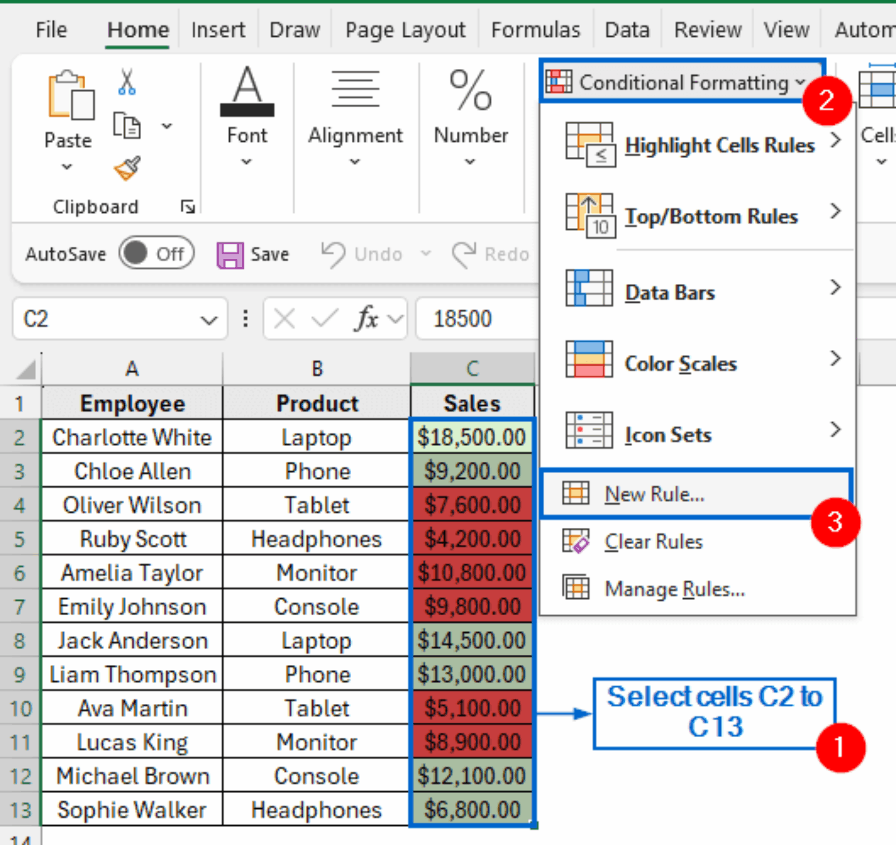
Task: Click the Cut scissors icon
Action: pos(127,82)
